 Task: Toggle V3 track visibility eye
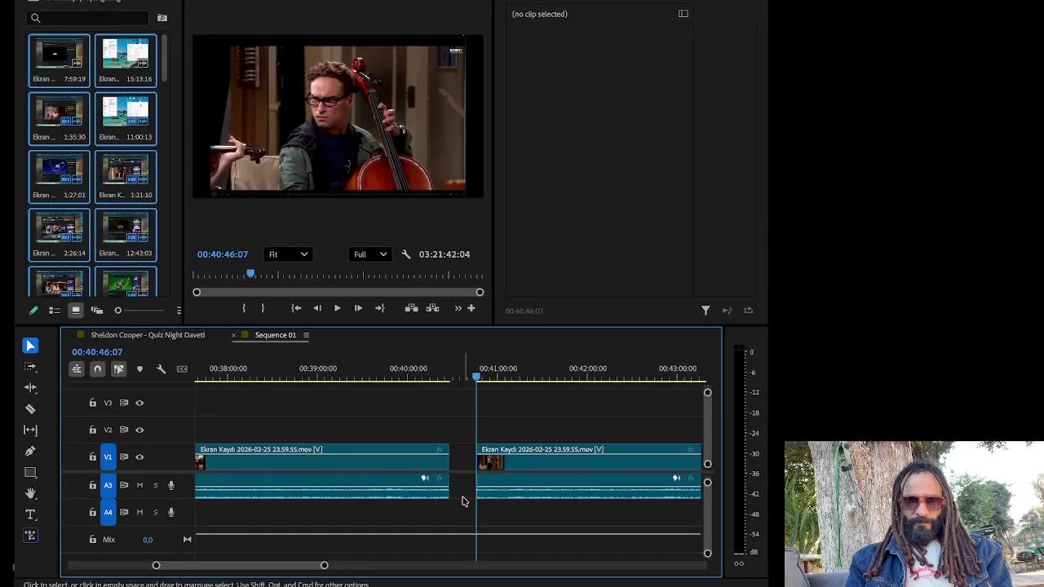pyautogui.click(x=139, y=403)
